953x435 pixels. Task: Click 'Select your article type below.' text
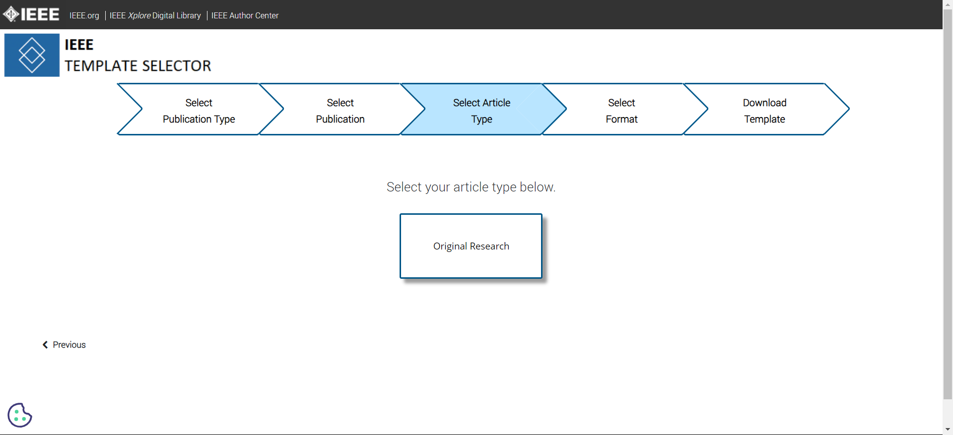pyautogui.click(x=471, y=187)
